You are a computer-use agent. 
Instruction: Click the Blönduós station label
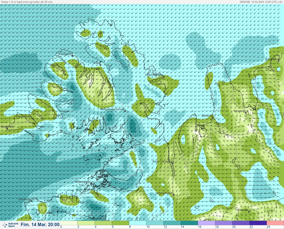point(207,116)
